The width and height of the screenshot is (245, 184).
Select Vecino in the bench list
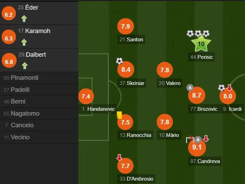[x=39, y=137]
